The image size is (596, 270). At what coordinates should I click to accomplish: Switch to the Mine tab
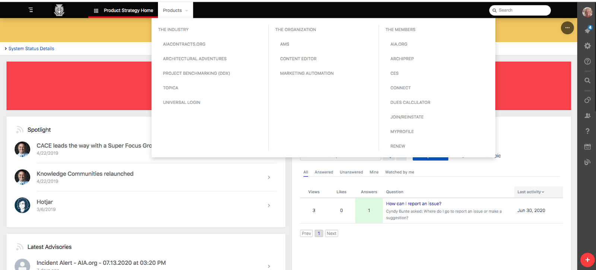pos(374,172)
